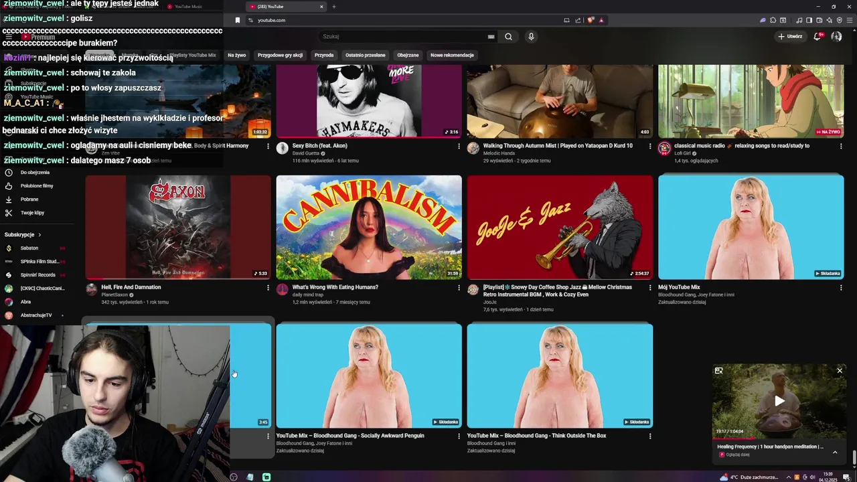Open the taskbar weather widget
Image resolution: width=857 pixels, height=482 pixels.
tap(749, 477)
